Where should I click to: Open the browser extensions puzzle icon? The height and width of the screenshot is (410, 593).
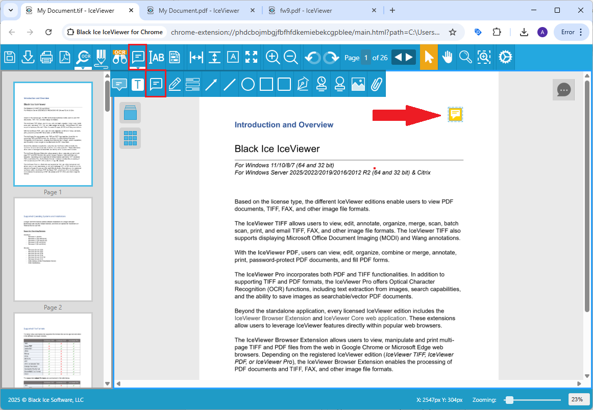(x=497, y=32)
